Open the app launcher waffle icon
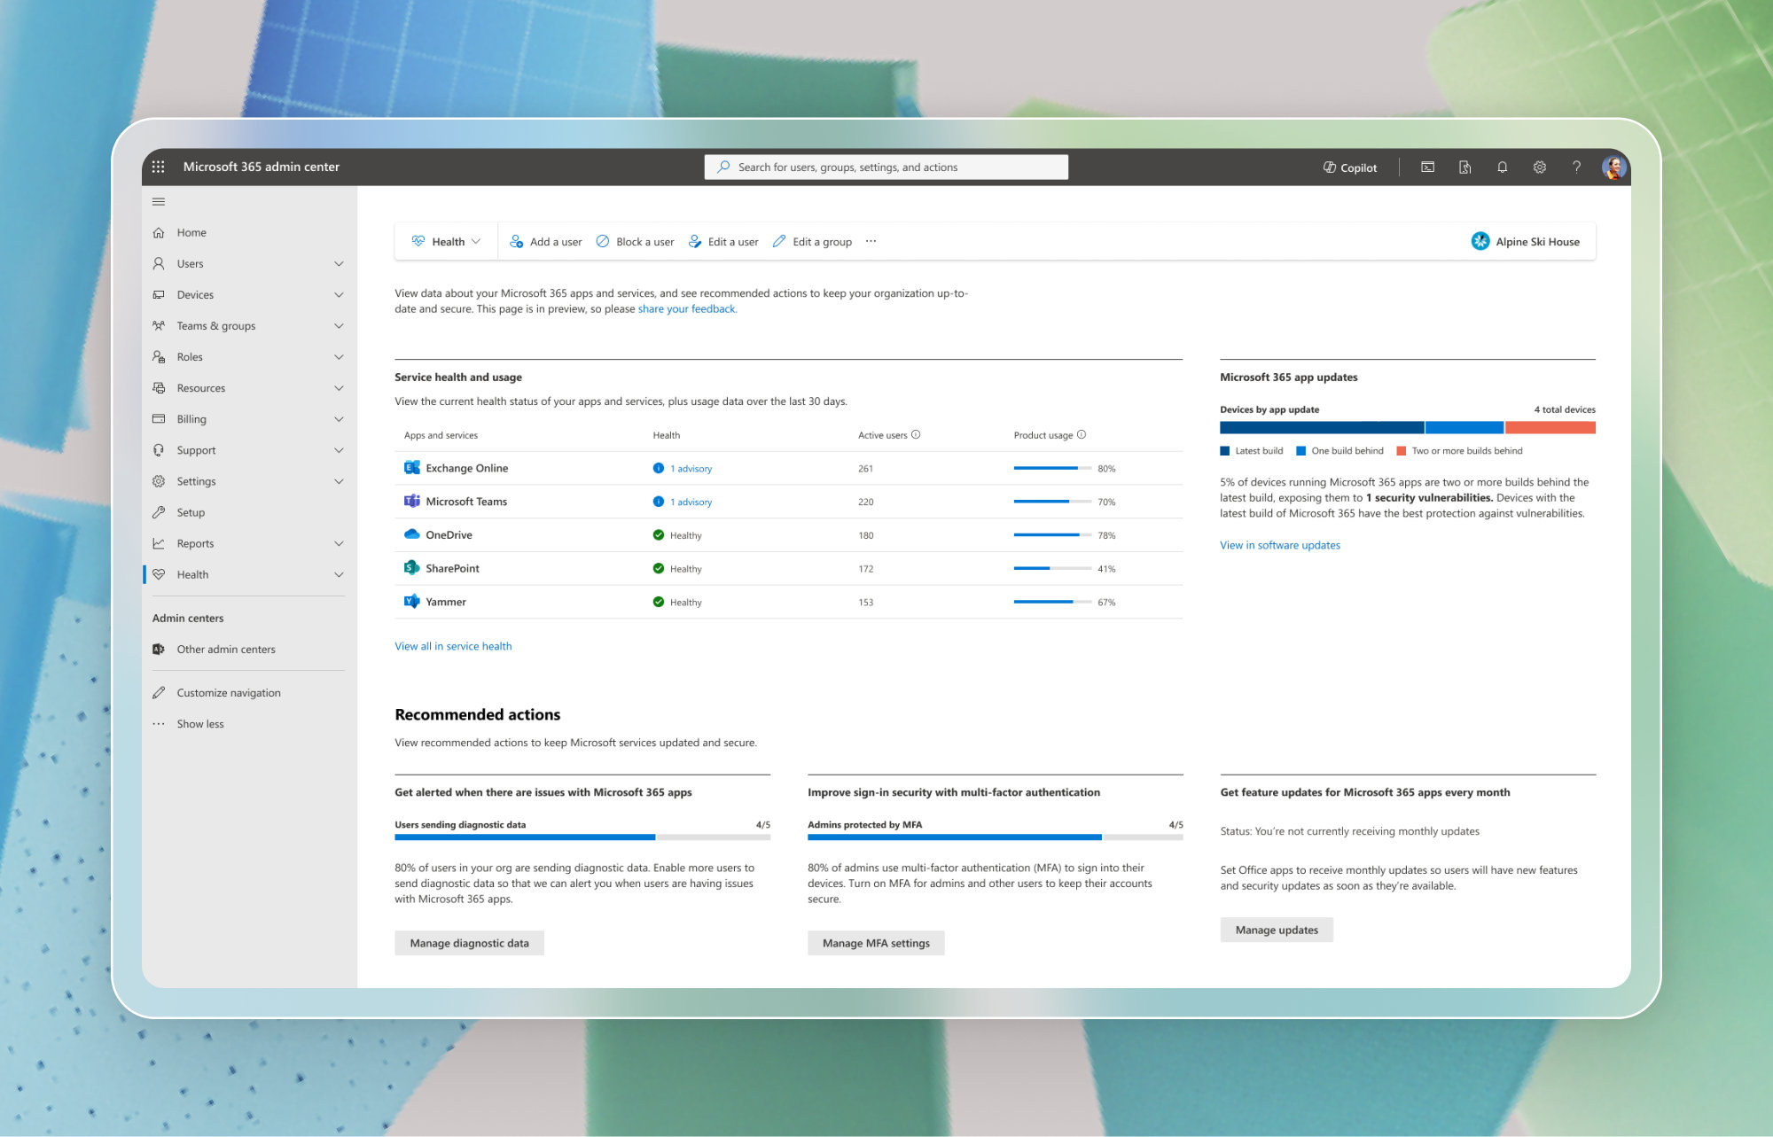The image size is (1773, 1137). (x=159, y=167)
